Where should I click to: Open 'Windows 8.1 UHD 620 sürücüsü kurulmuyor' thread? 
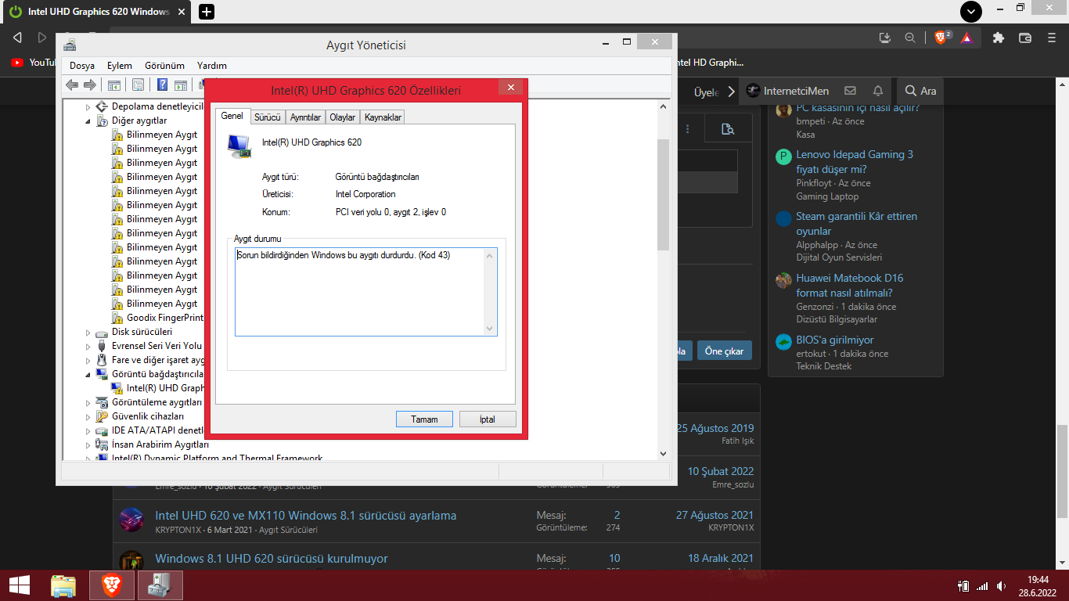coord(272,559)
